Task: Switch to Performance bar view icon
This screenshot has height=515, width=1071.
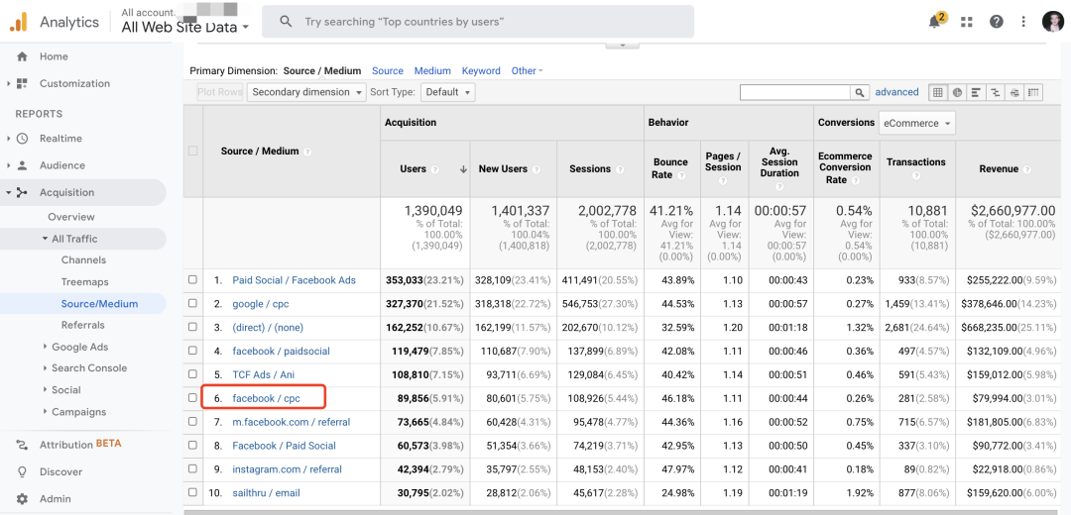Action: point(976,92)
